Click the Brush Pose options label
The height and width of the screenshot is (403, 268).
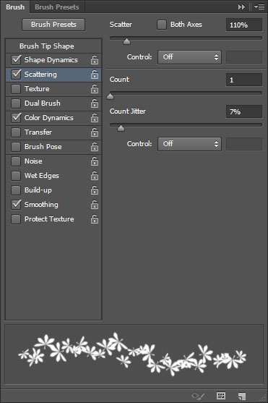(x=43, y=147)
